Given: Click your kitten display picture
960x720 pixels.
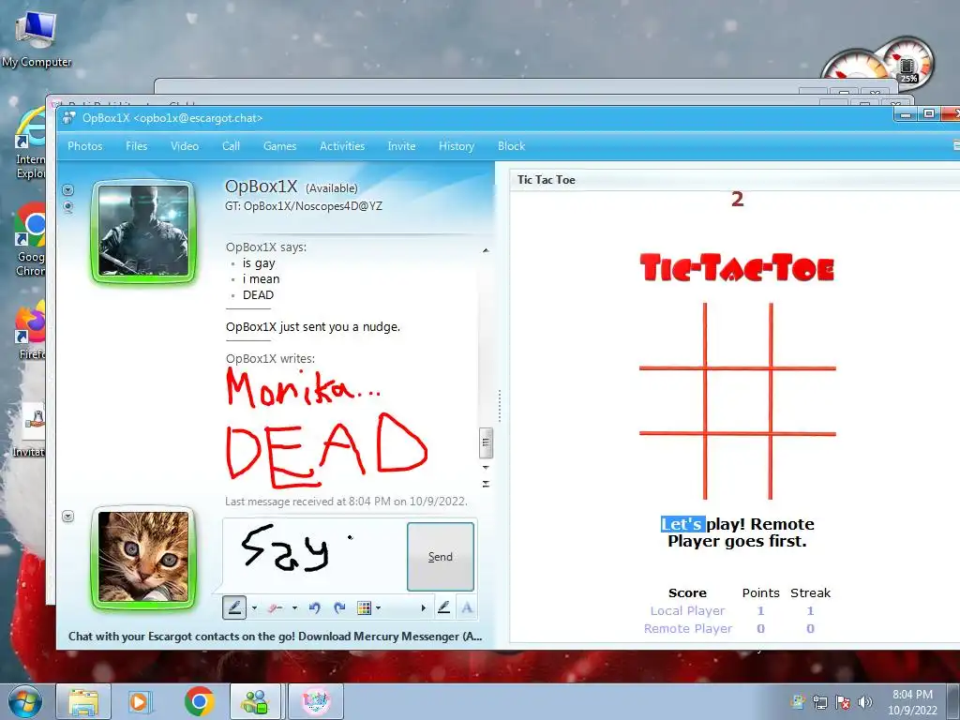Looking at the screenshot, I should click(x=143, y=557).
